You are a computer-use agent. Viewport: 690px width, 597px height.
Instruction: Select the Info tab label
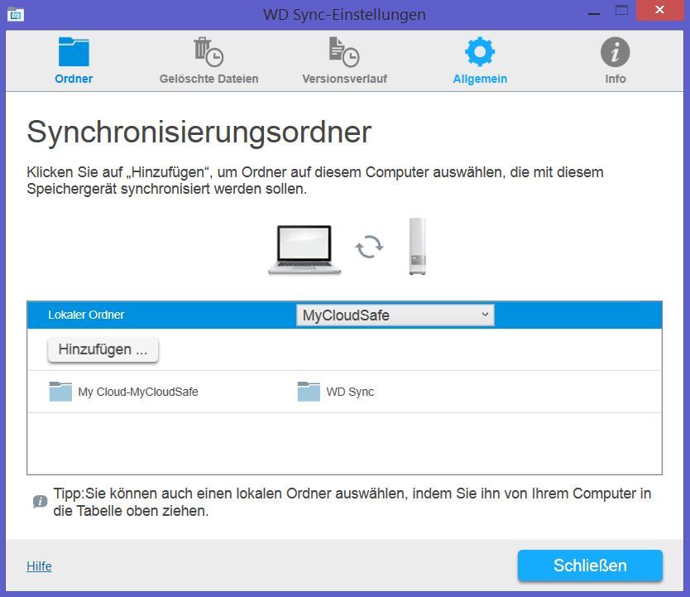tap(616, 79)
